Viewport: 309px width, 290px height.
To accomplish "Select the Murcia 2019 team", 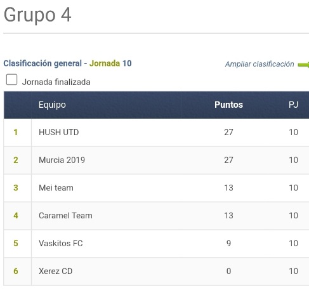I will coord(62,160).
